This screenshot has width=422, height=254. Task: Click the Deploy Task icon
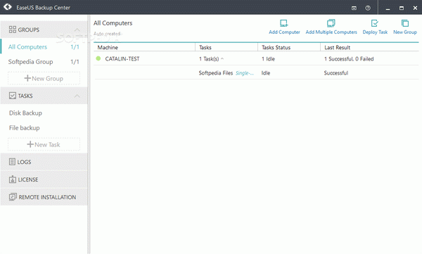[x=374, y=23]
